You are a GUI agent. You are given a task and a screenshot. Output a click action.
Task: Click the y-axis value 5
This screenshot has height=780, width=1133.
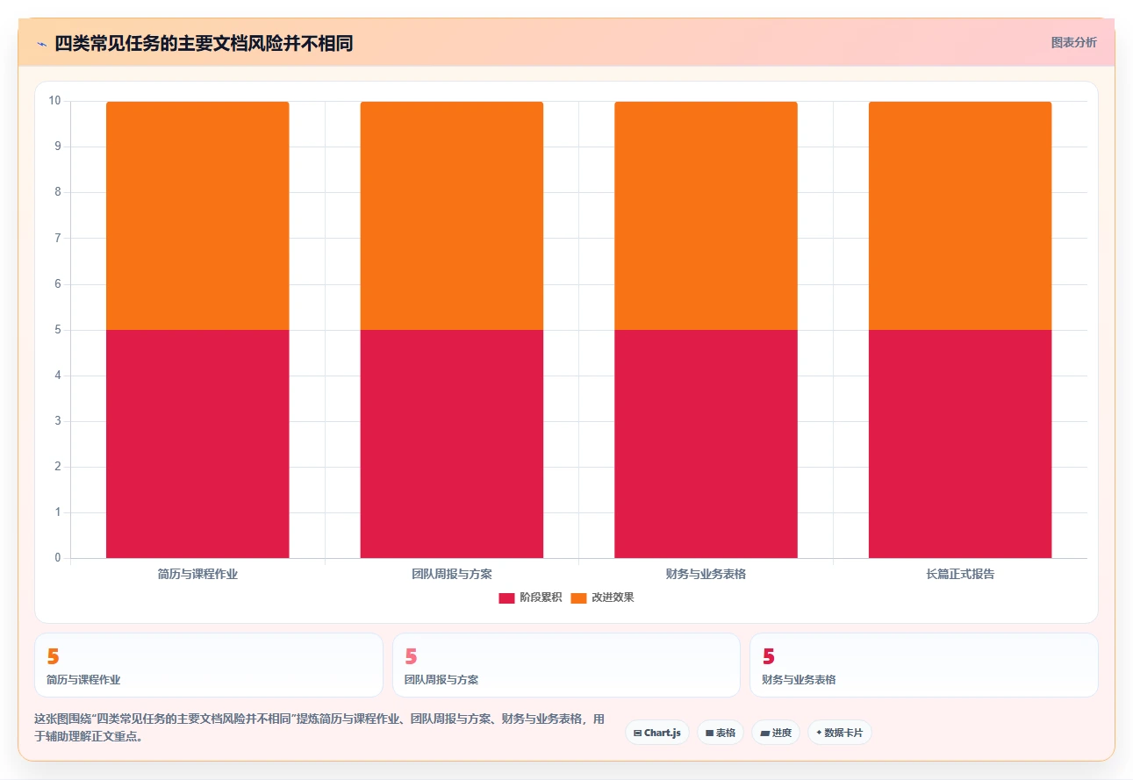pyautogui.click(x=58, y=330)
